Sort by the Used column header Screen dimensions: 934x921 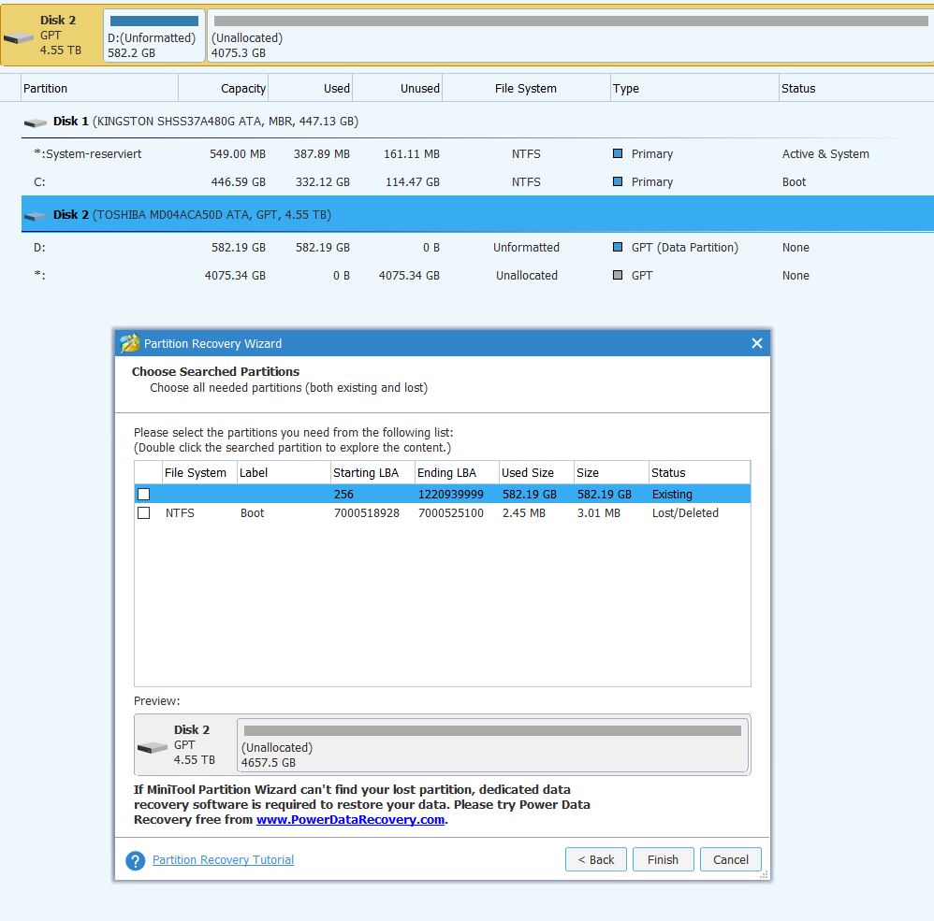point(311,88)
